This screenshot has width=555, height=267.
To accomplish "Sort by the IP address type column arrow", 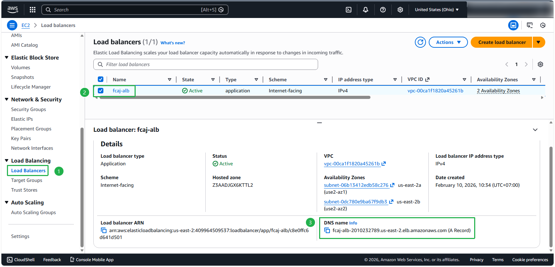I will tap(395, 80).
